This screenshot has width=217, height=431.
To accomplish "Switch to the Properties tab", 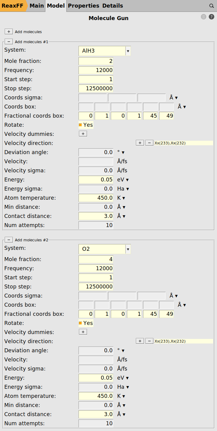I will coord(83,6).
